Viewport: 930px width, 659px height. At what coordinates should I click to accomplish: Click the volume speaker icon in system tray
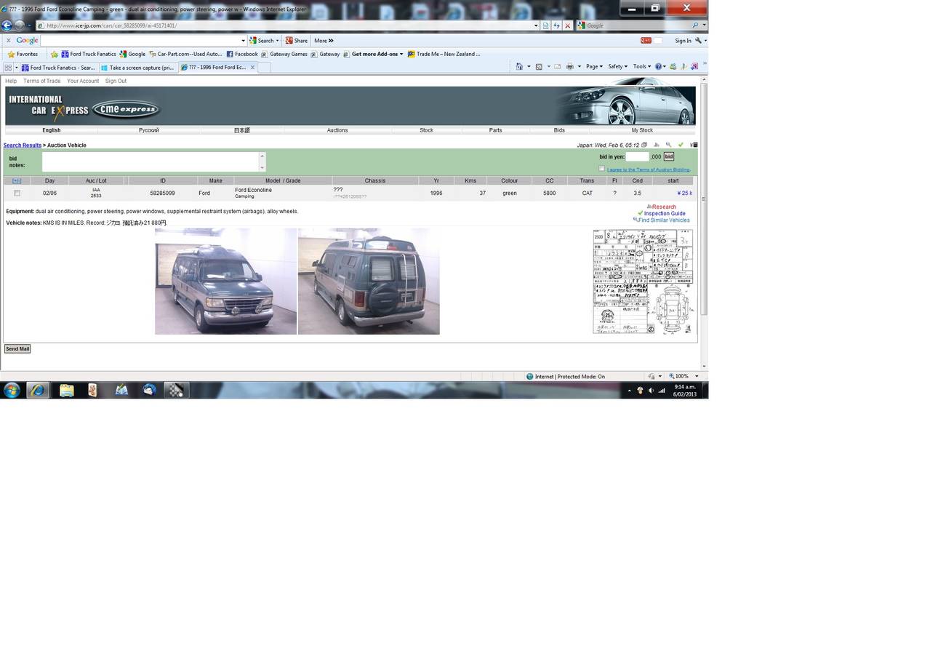coord(651,390)
